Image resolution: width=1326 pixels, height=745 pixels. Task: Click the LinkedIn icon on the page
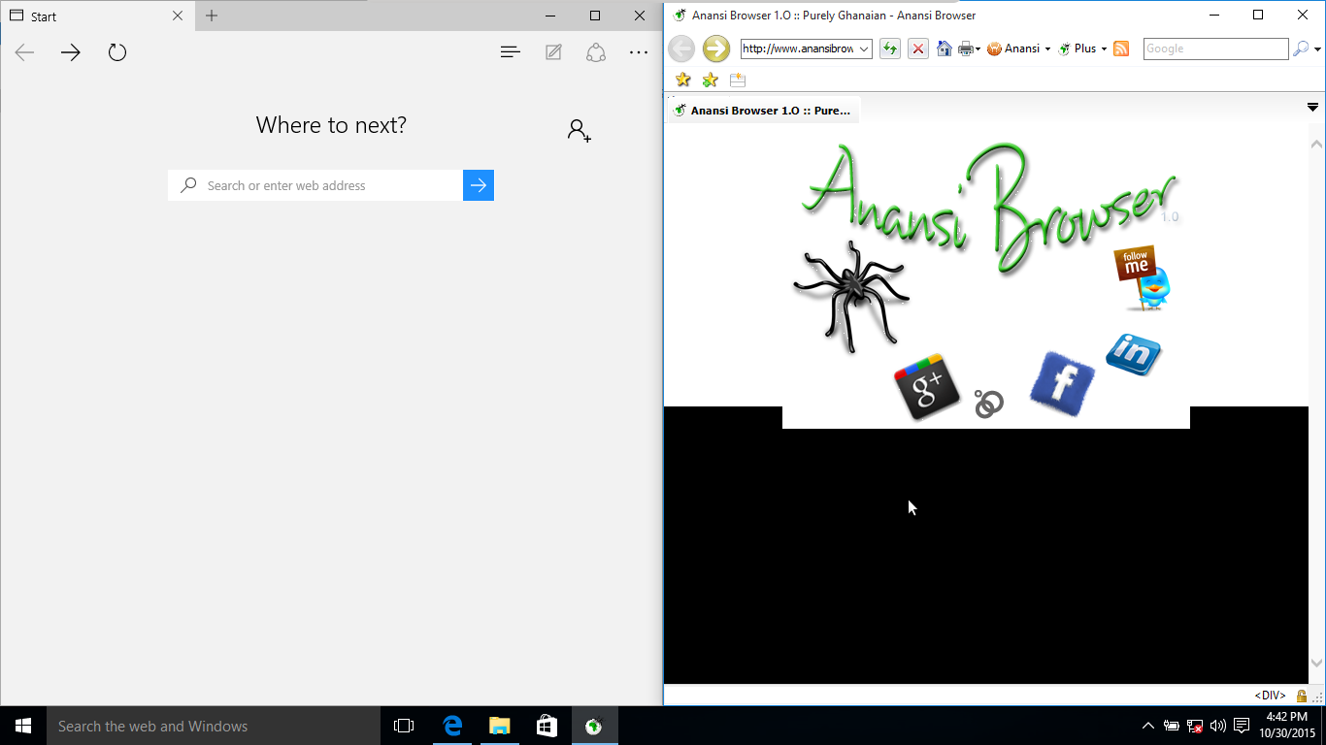point(1133,354)
